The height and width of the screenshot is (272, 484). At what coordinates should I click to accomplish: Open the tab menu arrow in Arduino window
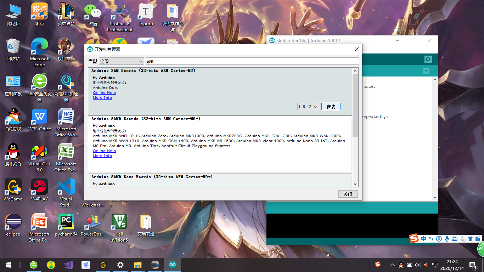426,71
